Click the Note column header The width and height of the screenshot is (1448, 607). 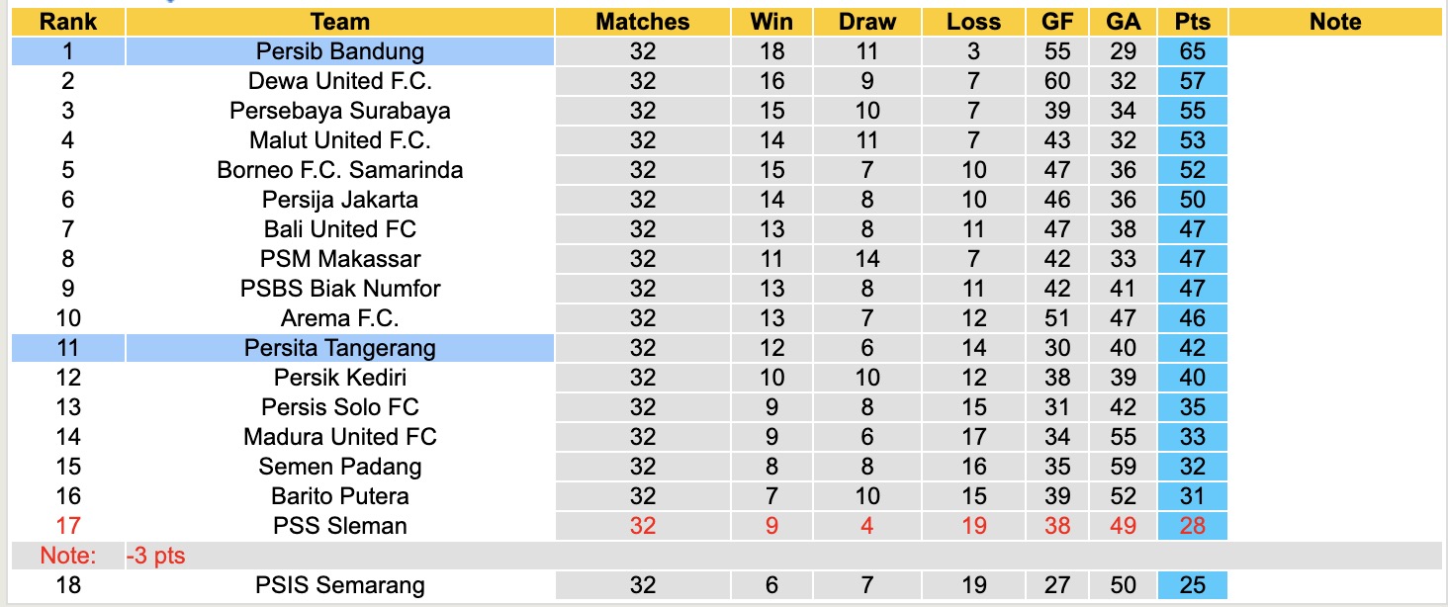[1335, 22]
